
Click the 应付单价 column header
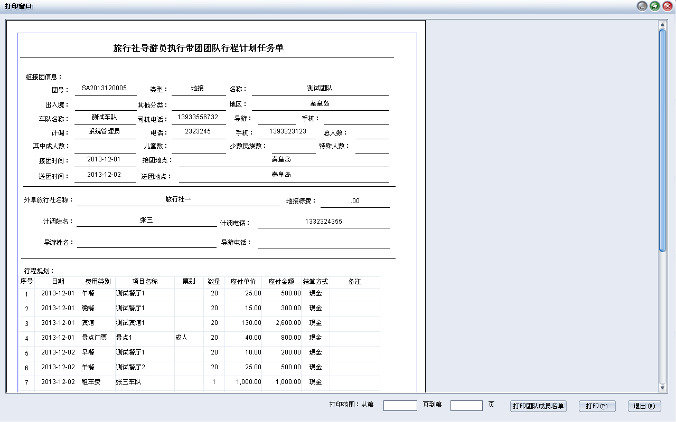[243, 282]
